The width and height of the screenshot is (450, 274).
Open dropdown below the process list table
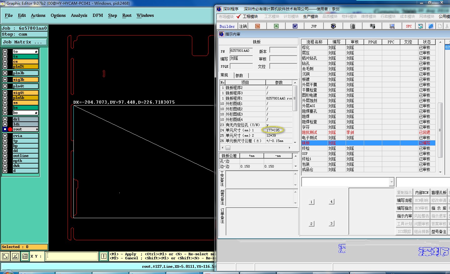coord(392,182)
